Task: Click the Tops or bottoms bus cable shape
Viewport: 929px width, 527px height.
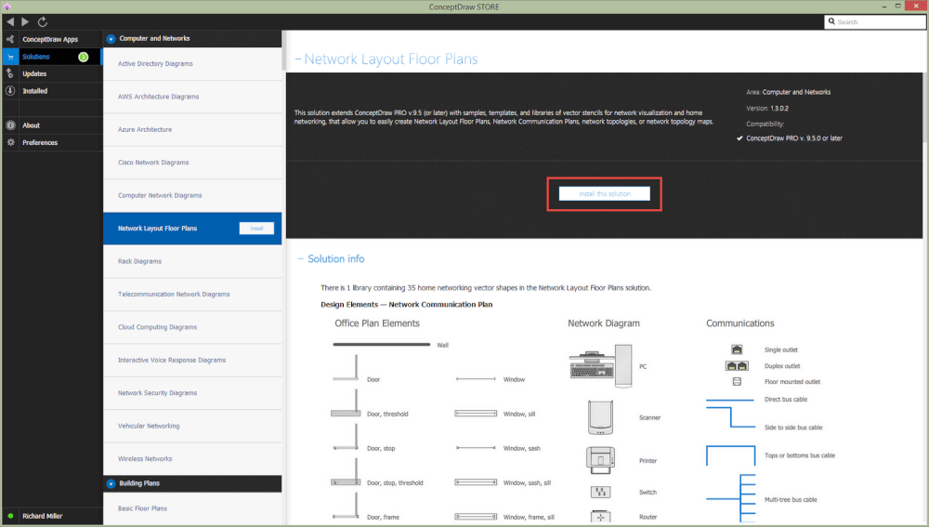Action: [x=730, y=455]
